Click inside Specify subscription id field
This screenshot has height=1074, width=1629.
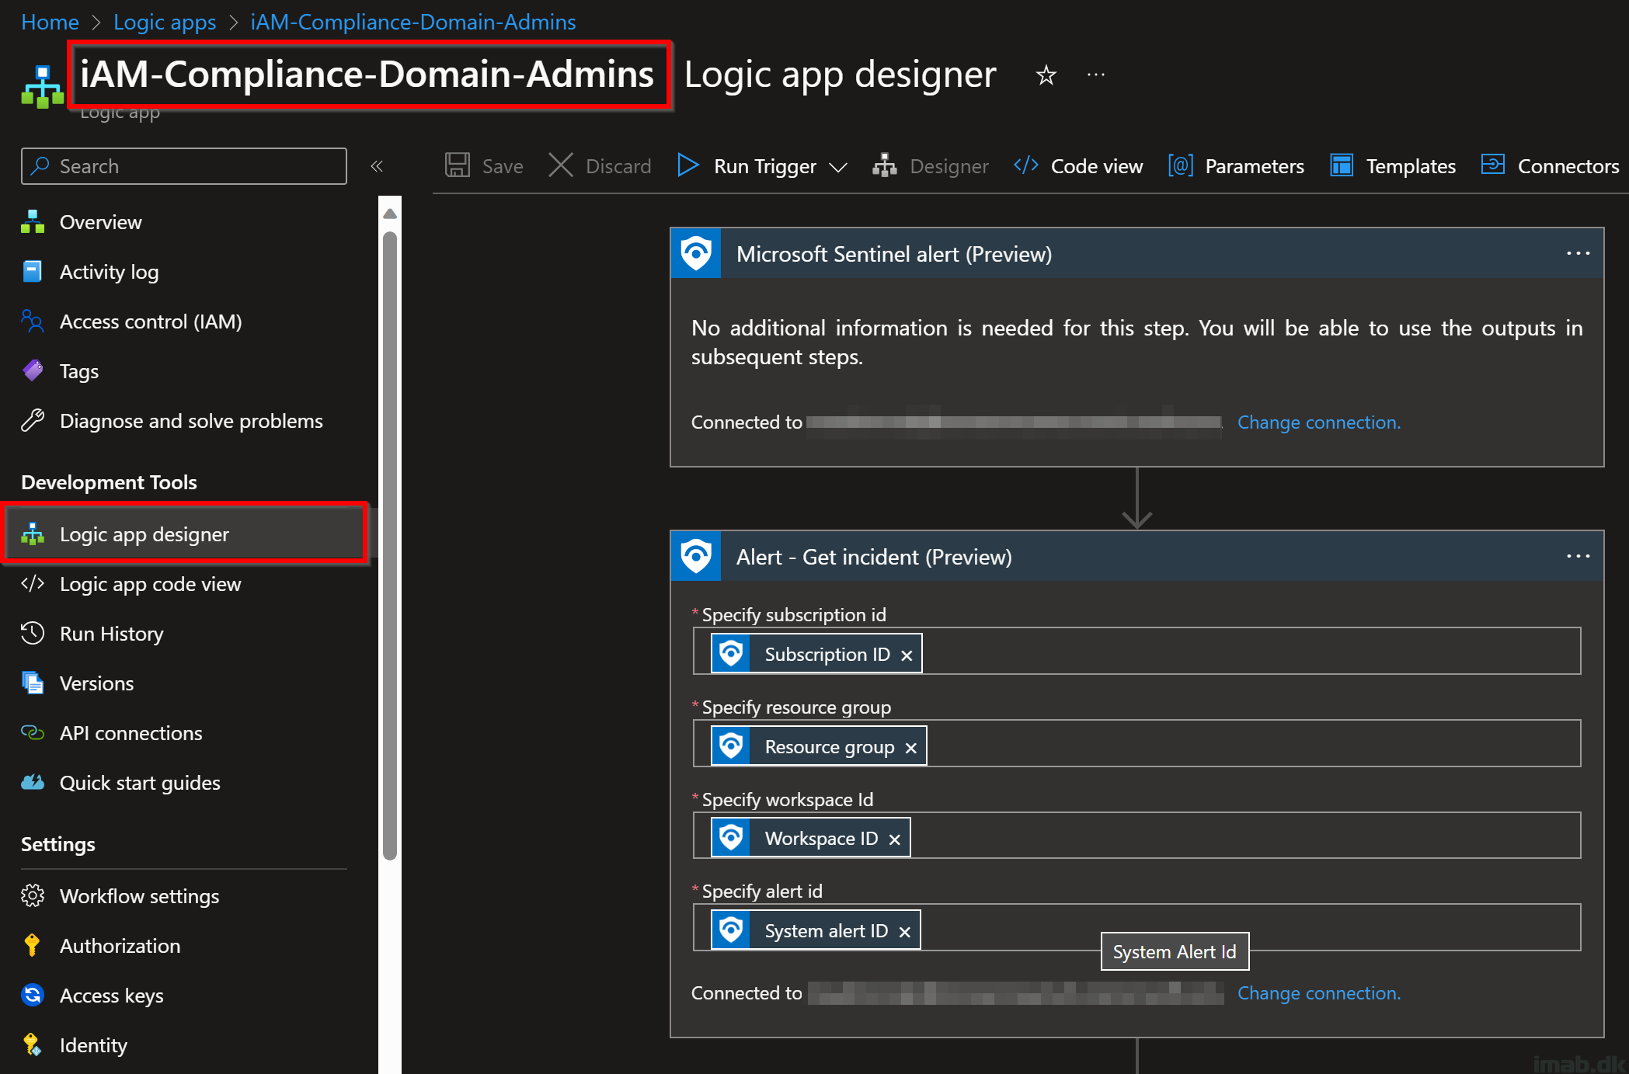coord(1137,651)
